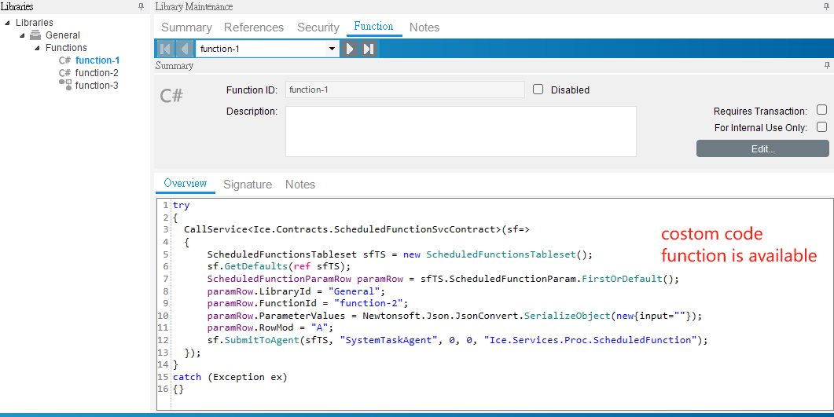Click the paramRow.ParameterValues code line
834x417 pixels.
(455, 316)
